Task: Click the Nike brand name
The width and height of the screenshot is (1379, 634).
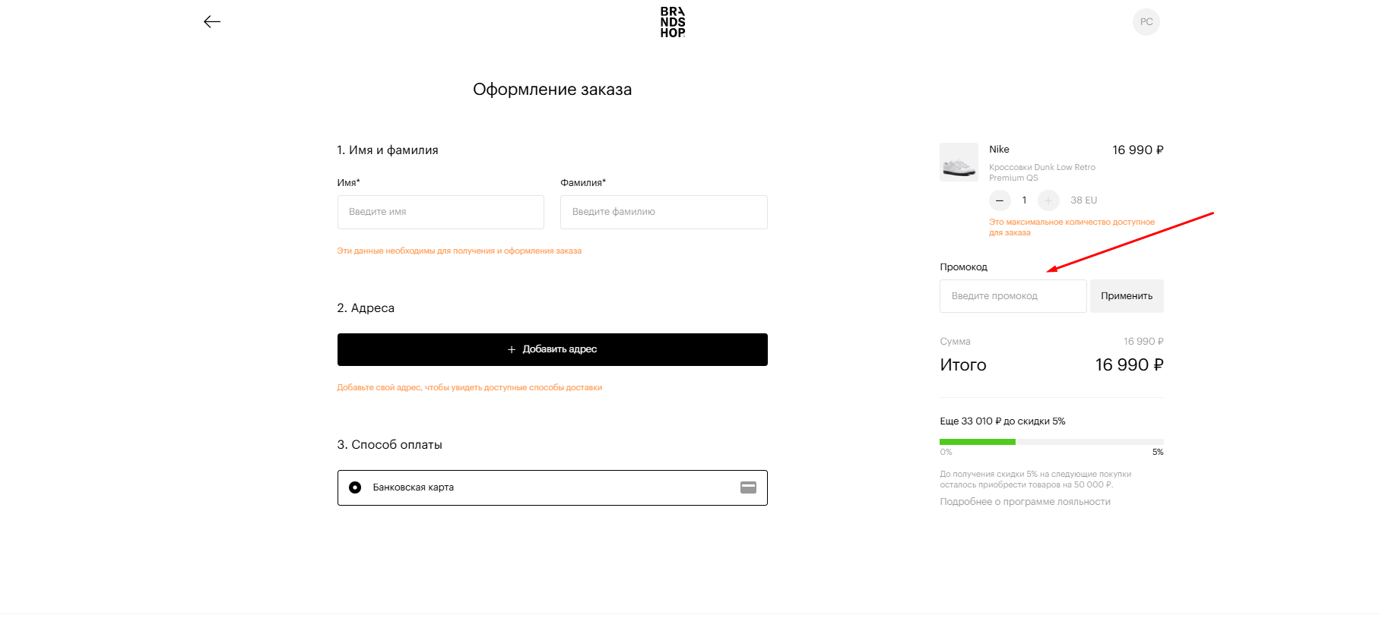Action: [999, 150]
